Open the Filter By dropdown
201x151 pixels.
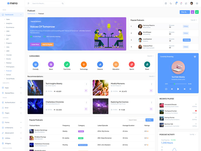185,12
